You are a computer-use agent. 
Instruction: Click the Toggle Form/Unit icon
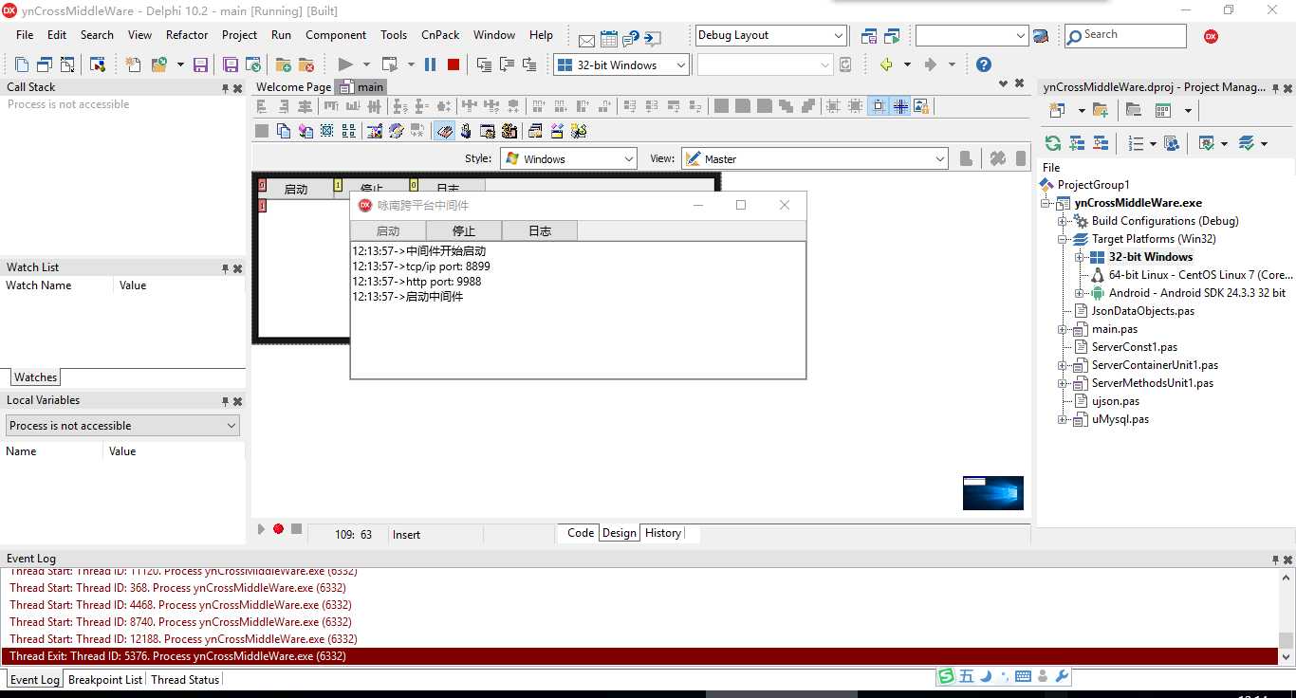67,64
